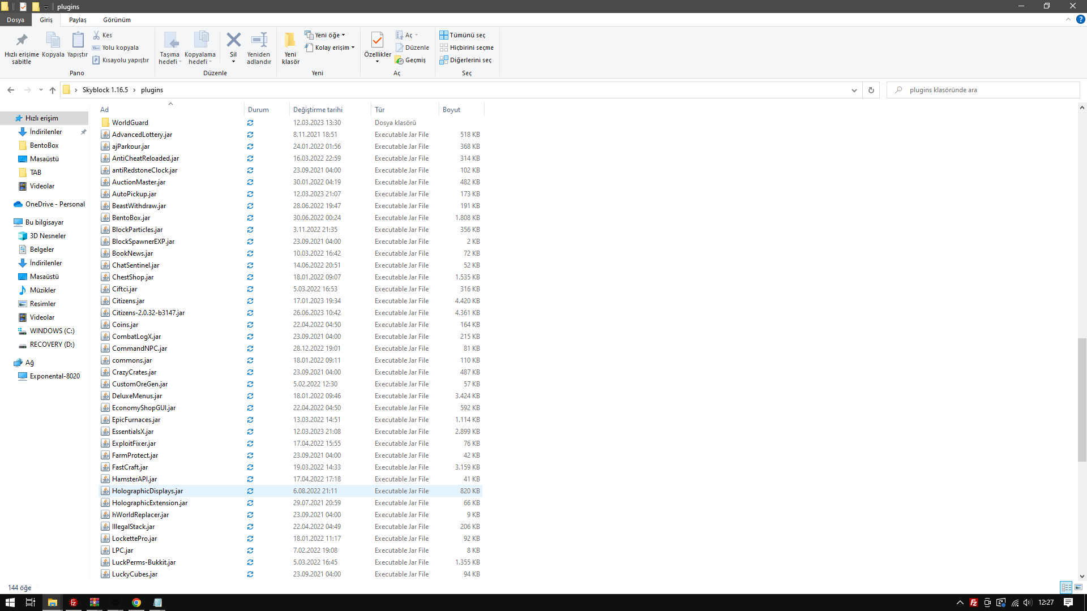Screen dimensions: 1087x611
Task: Navigate back with left arrow
Action: [11, 90]
